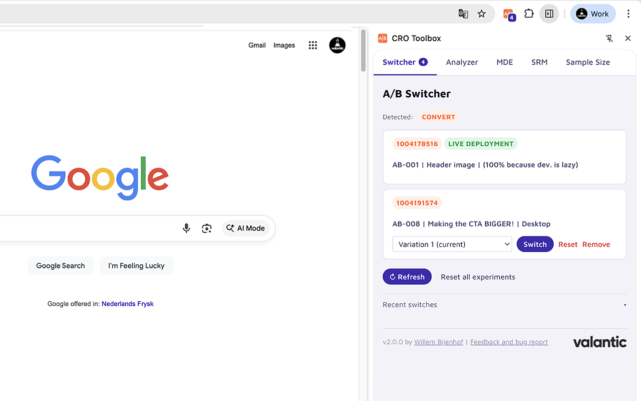Click the CONVERT detected platform badge
Screen dimensions: 641x401
click(x=438, y=117)
